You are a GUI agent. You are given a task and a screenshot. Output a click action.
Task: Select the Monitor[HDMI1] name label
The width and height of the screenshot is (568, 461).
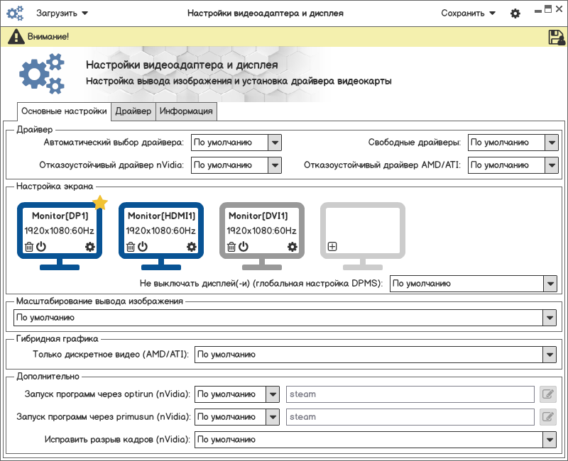click(x=162, y=216)
